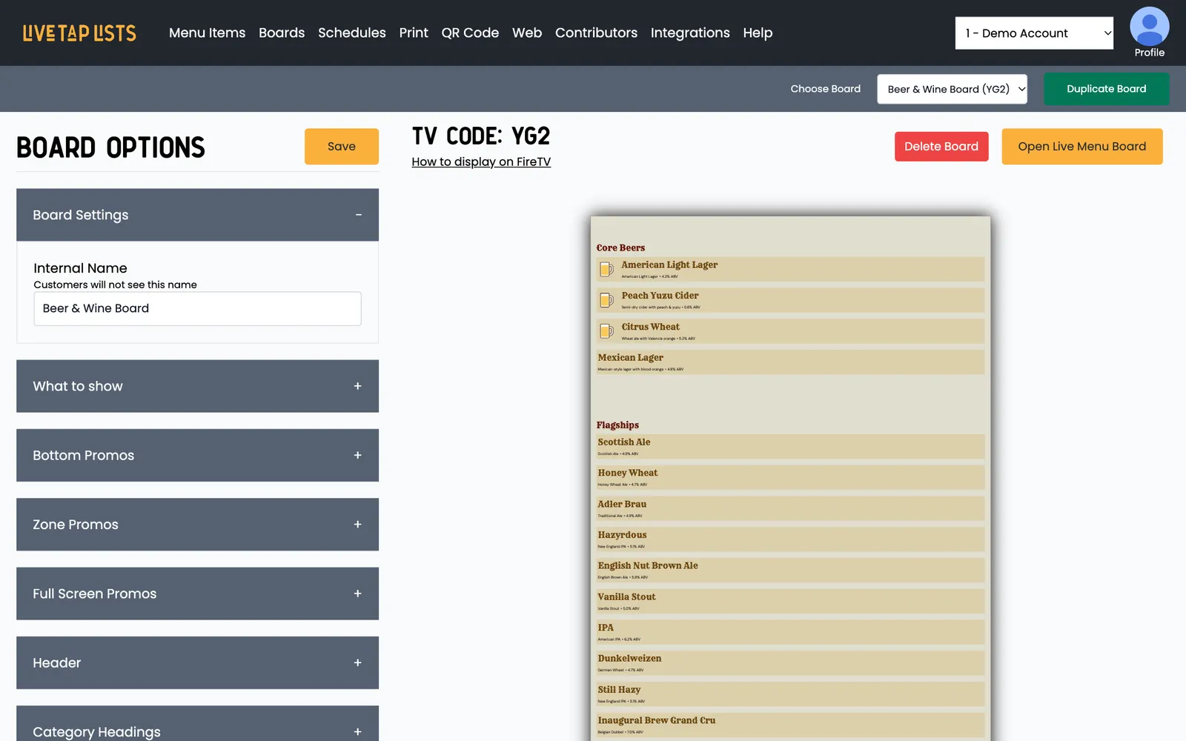Click the Core Beers heading in preview
The image size is (1186, 741).
[x=620, y=247]
